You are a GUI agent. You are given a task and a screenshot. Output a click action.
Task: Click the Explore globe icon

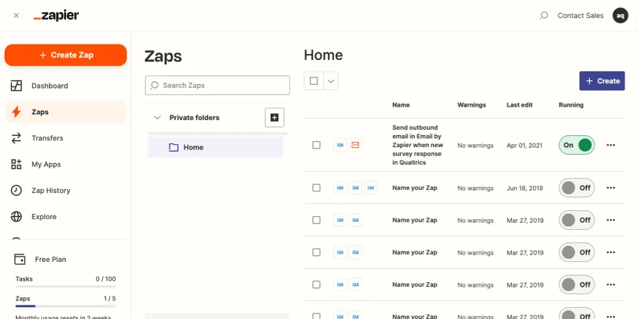coord(17,217)
